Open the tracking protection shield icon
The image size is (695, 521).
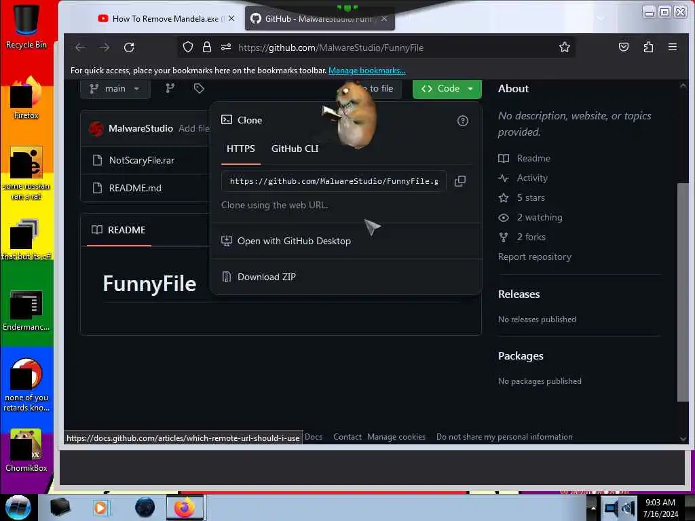188,47
